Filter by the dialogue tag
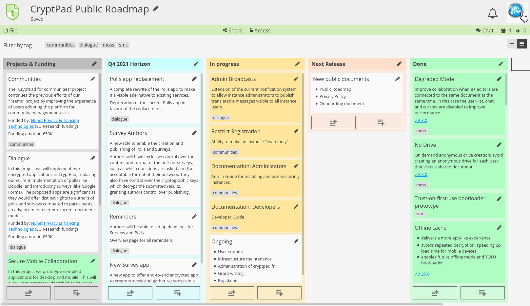 pos(88,45)
